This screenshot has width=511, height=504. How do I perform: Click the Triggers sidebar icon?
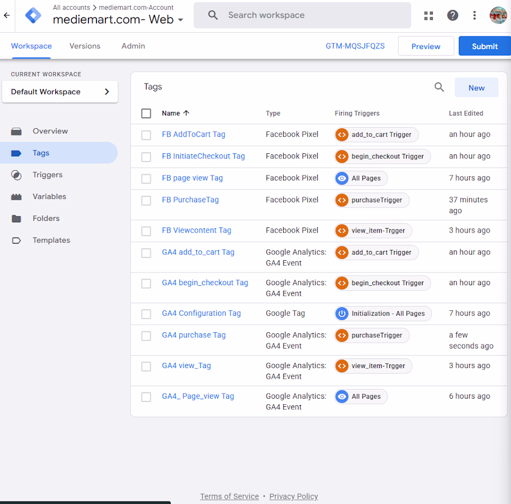[16, 175]
